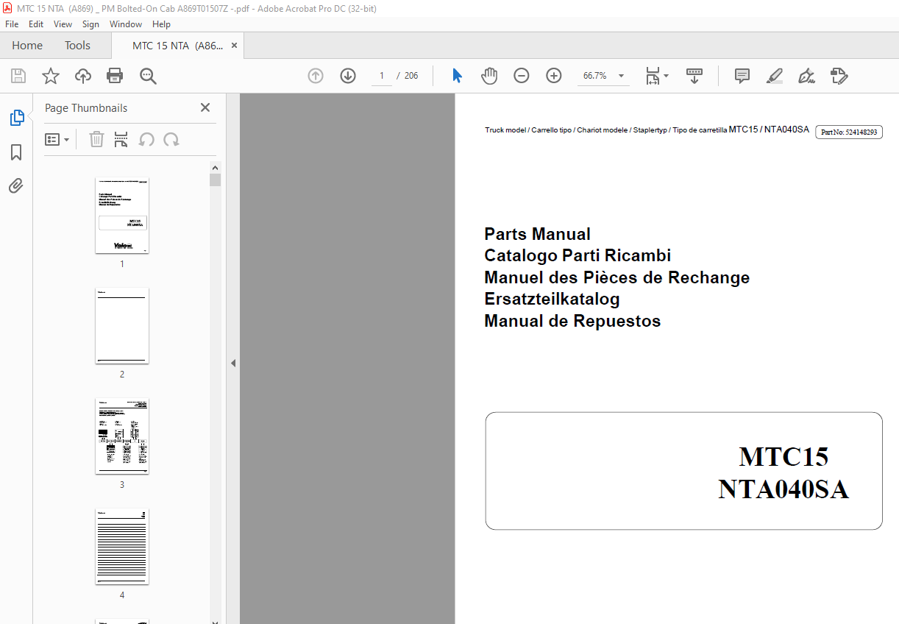This screenshot has height=624, width=899.
Task: Click the Part No: 524148293 box
Action: (x=848, y=132)
